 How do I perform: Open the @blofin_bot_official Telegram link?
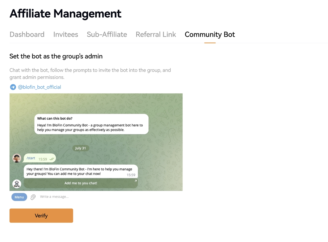point(39,87)
